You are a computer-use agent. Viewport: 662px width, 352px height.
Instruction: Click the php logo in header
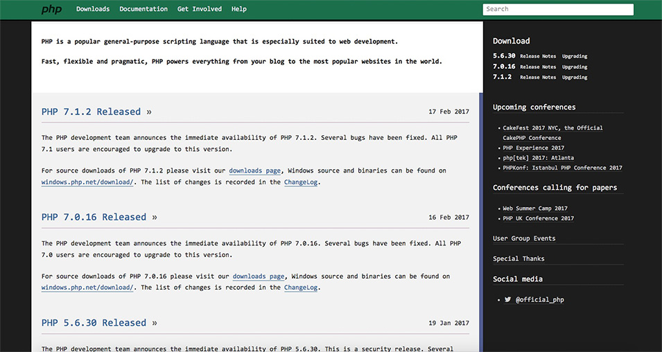[x=51, y=9]
